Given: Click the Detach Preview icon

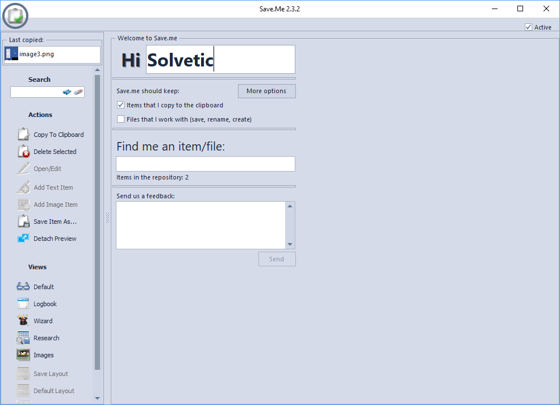Looking at the screenshot, I should [x=24, y=238].
